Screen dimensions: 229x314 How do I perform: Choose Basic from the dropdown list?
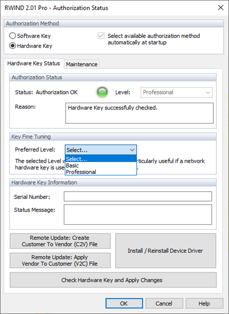pyautogui.click(x=73, y=165)
